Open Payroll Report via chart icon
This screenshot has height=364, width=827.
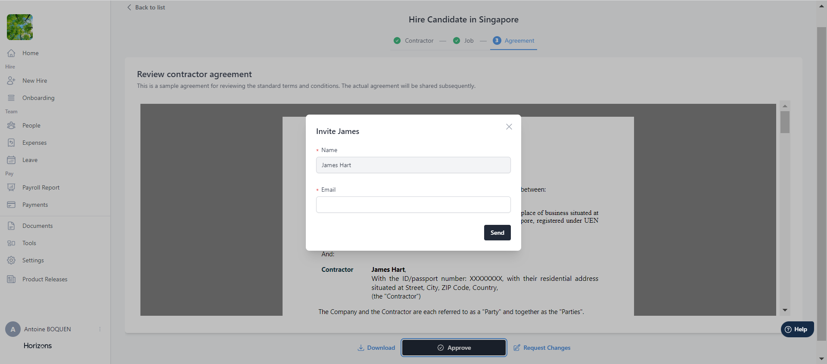click(11, 187)
